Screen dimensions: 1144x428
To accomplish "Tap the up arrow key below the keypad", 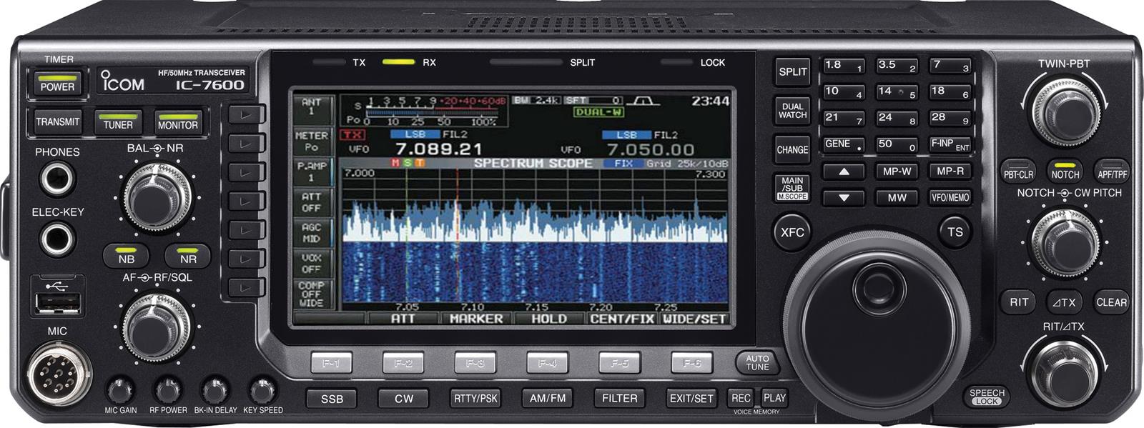I will click(844, 172).
